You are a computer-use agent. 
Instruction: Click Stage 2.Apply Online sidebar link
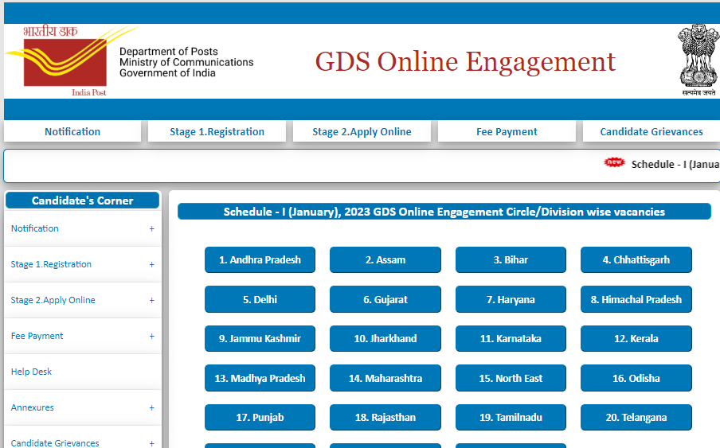click(53, 300)
